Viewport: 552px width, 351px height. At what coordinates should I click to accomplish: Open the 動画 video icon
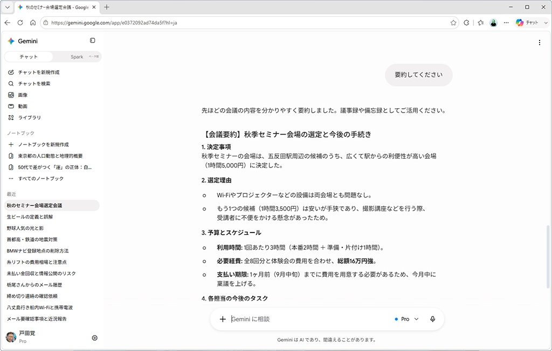tap(11, 106)
